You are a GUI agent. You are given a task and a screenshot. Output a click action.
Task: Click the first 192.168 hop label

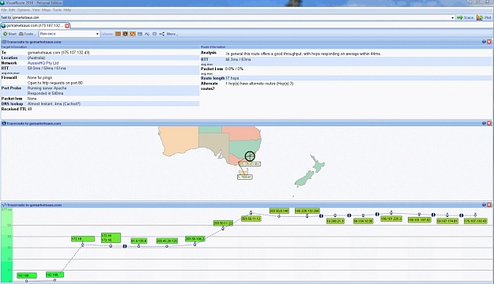coord(27,275)
